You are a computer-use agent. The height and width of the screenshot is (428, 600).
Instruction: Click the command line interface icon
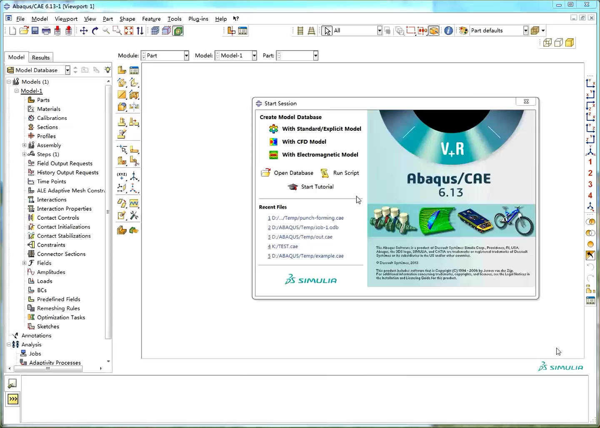pyautogui.click(x=13, y=399)
